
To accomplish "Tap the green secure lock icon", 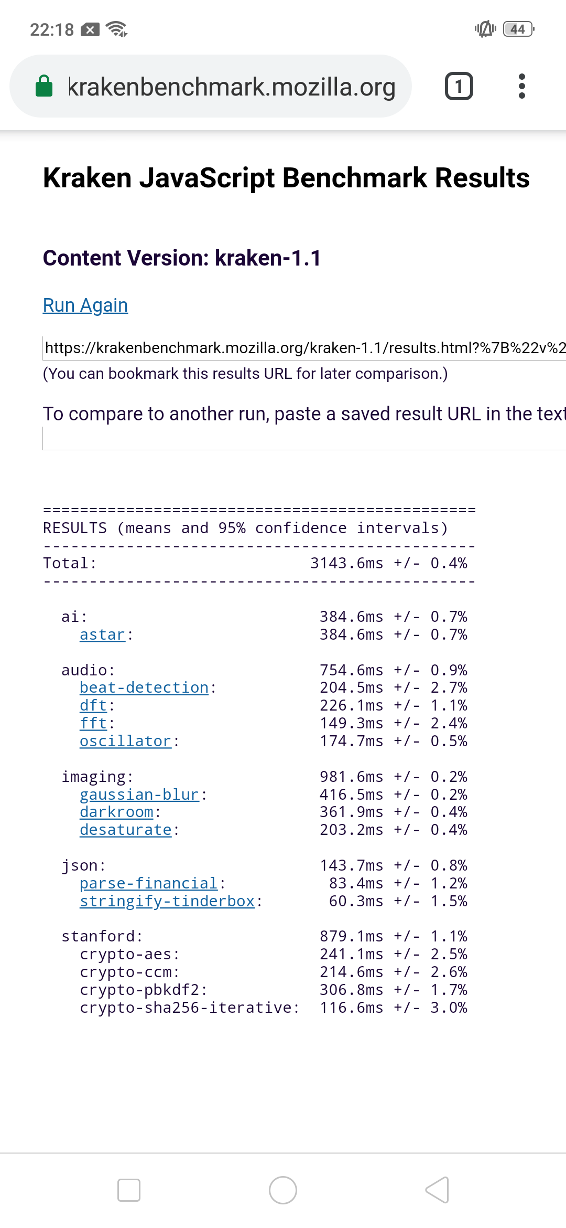I will click(x=44, y=87).
